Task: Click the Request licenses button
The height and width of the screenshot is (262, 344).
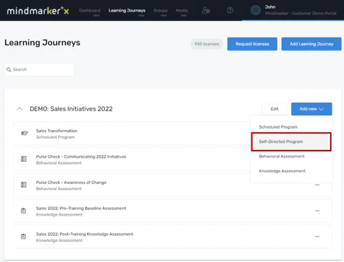Action: pyautogui.click(x=252, y=44)
